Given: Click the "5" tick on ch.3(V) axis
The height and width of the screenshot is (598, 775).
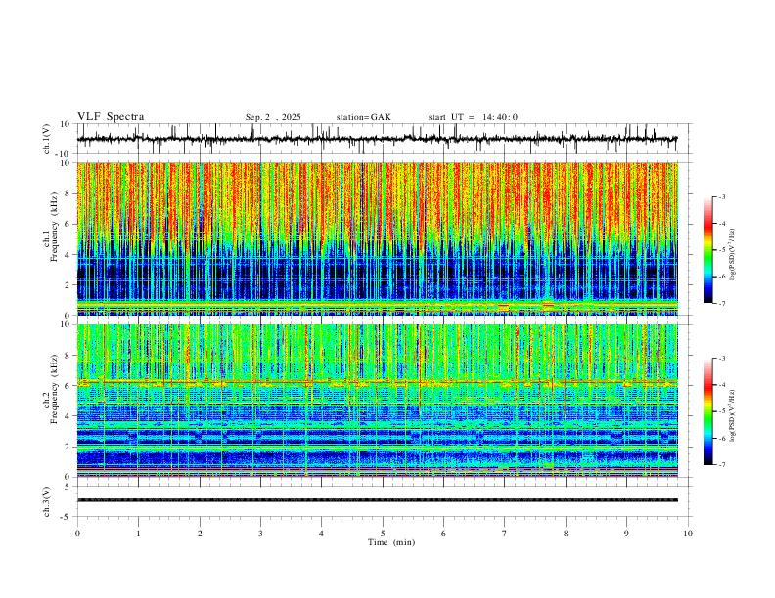Looking at the screenshot, I should coord(68,487).
